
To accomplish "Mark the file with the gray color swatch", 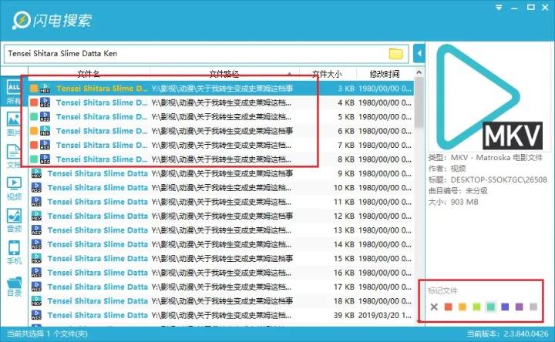I will point(533,307).
